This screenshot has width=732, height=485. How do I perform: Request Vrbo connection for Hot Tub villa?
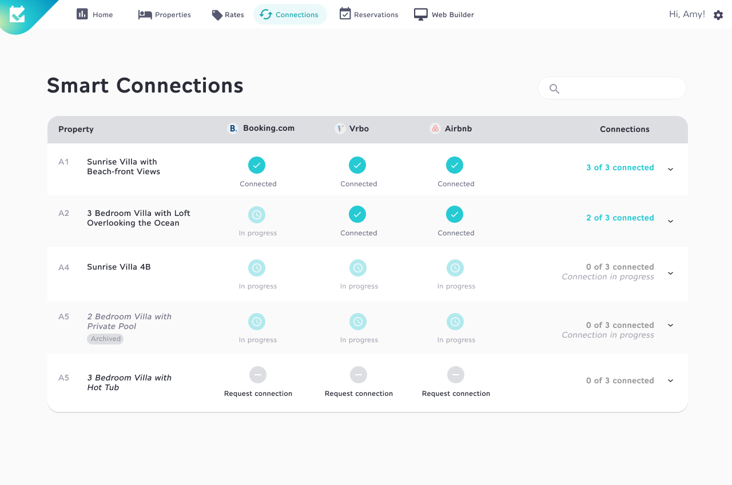(359, 394)
